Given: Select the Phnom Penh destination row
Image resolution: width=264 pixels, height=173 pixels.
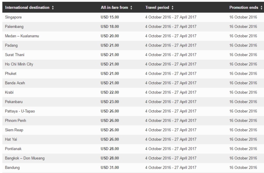Looking at the screenshot, I should [15, 121].
